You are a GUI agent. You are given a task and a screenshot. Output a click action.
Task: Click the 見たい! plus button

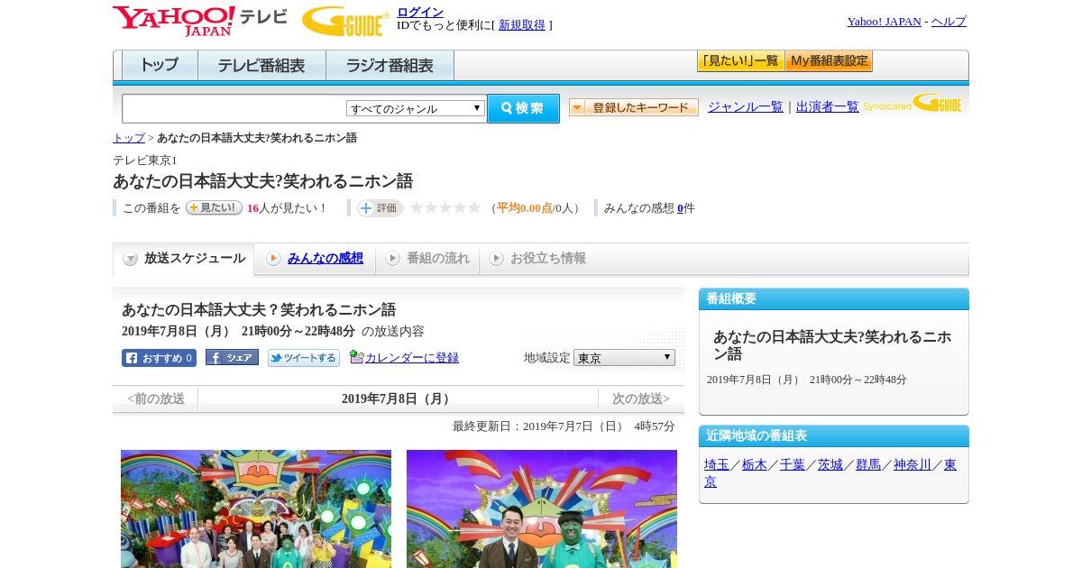point(214,207)
